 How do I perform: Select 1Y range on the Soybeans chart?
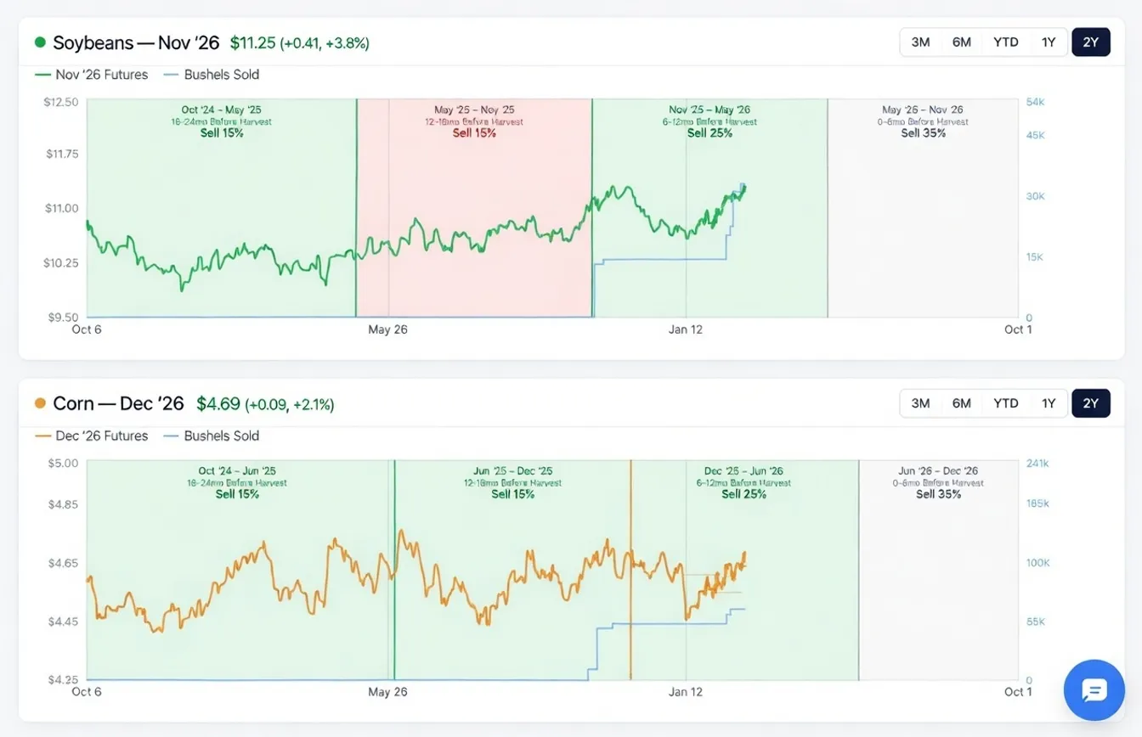(x=1048, y=42)
